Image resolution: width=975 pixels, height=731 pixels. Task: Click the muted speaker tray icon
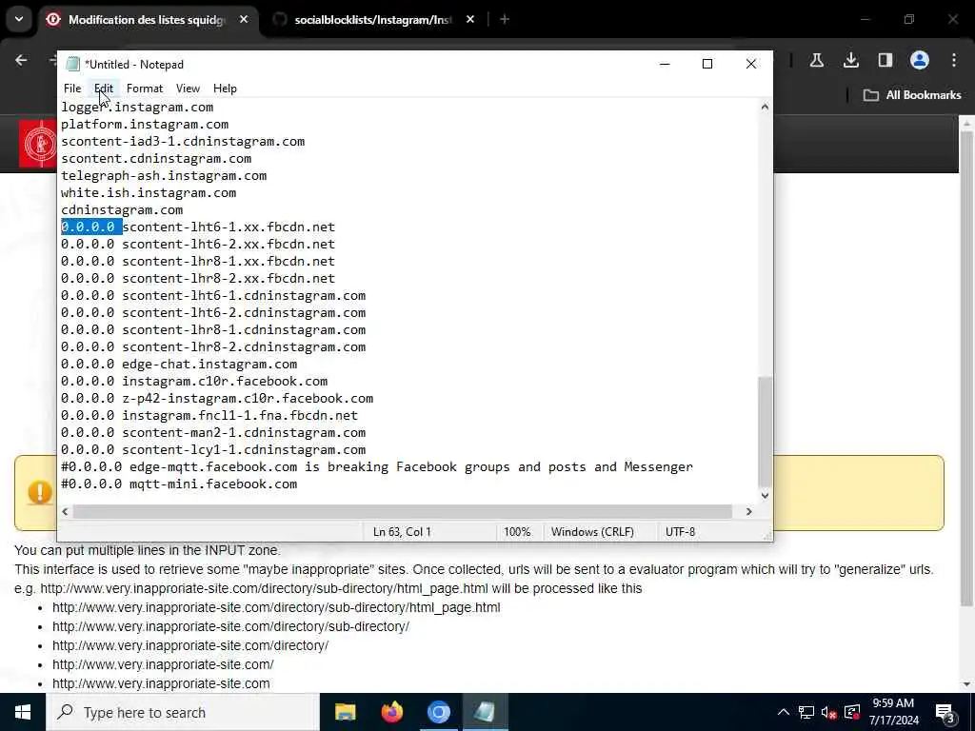[x=829, y=712]
